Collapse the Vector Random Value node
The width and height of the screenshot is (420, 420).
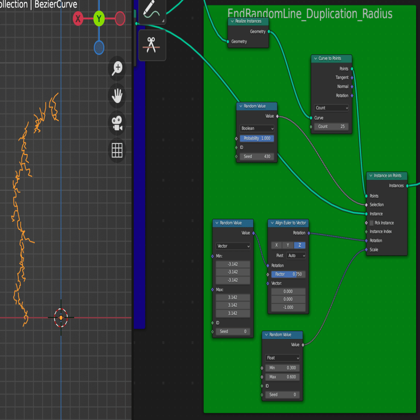pyautogui.click(x=217, y=223)
